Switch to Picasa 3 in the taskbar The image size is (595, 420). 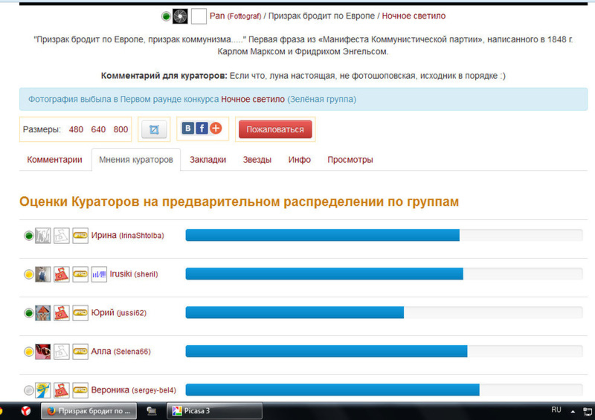pyautogui.click(x=214, y=411)
